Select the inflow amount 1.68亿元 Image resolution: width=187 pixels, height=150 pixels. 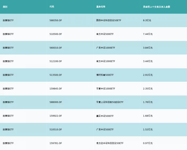pos(148,116)
